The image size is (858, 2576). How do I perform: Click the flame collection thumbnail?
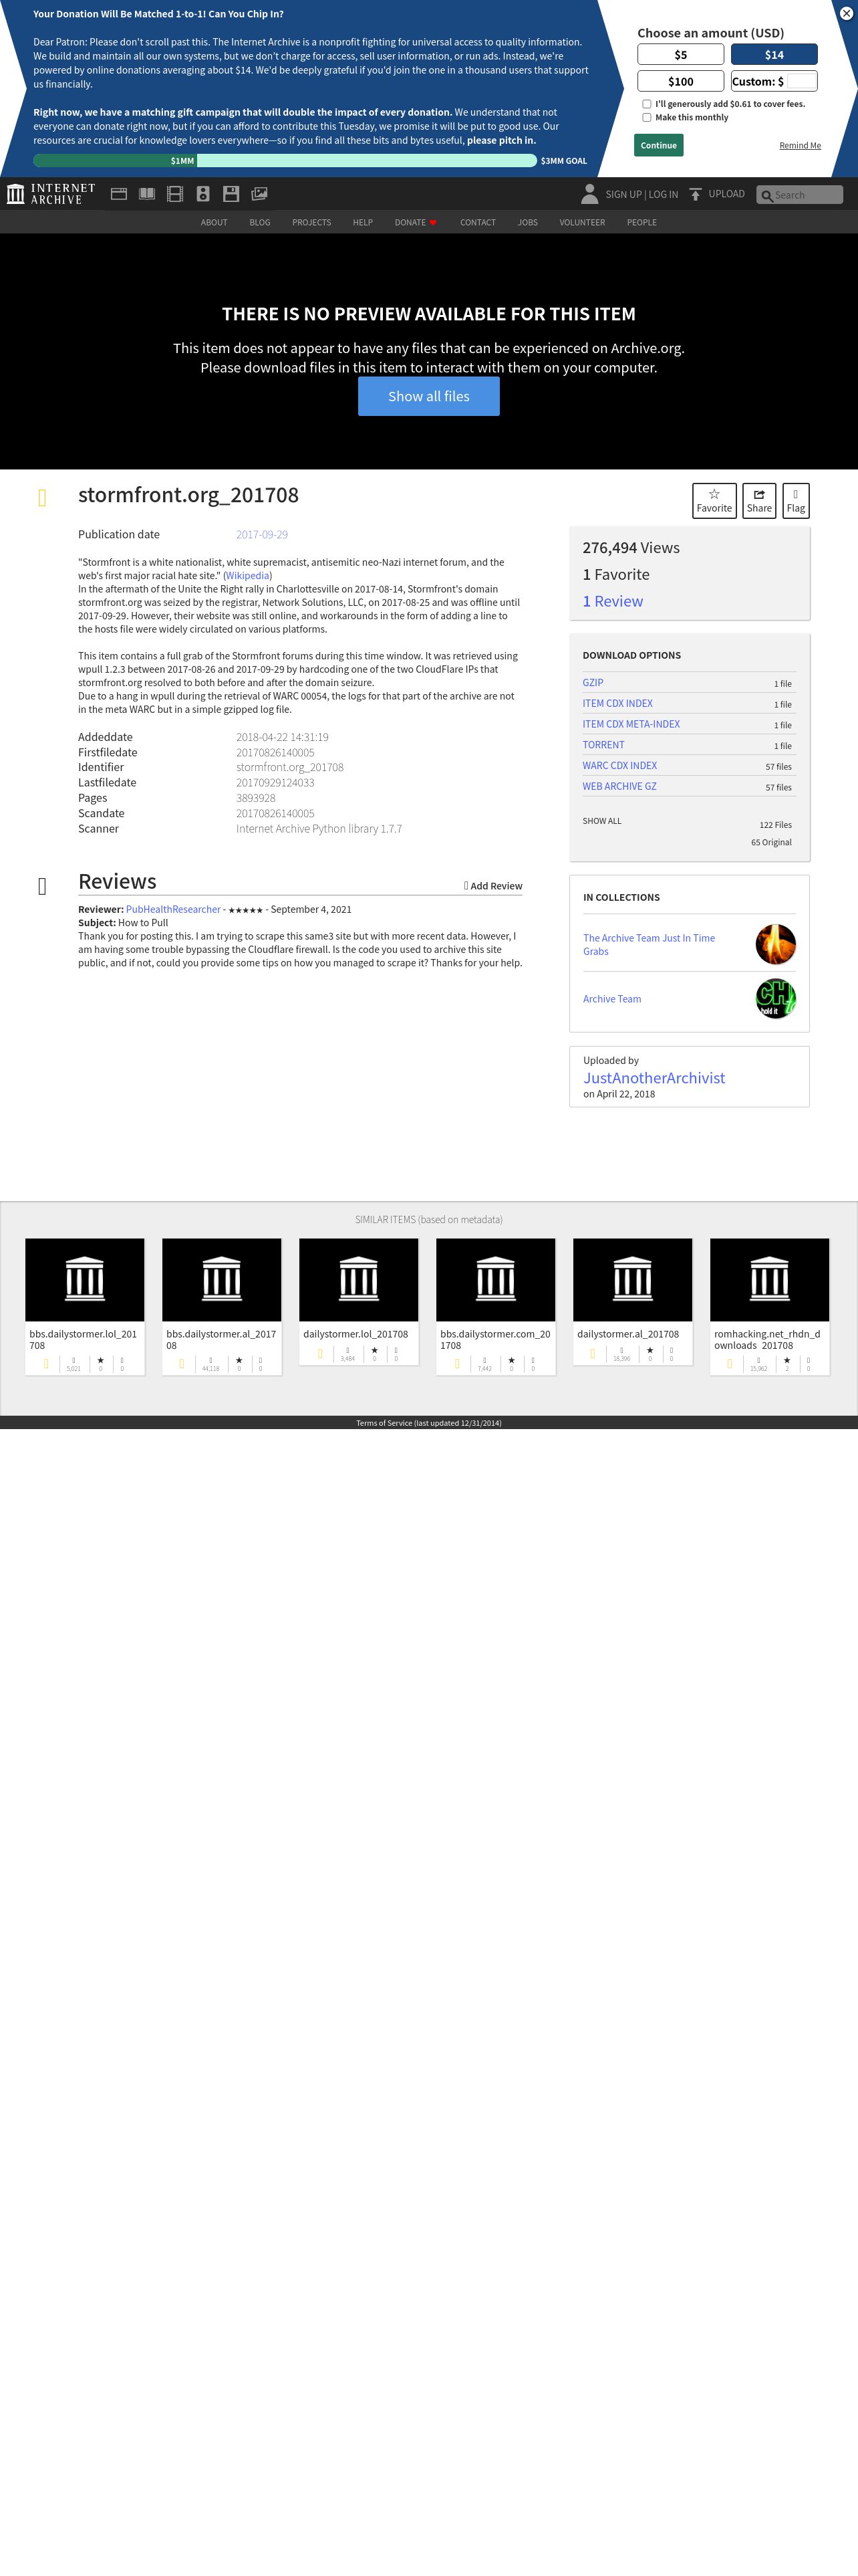point(775,944)
